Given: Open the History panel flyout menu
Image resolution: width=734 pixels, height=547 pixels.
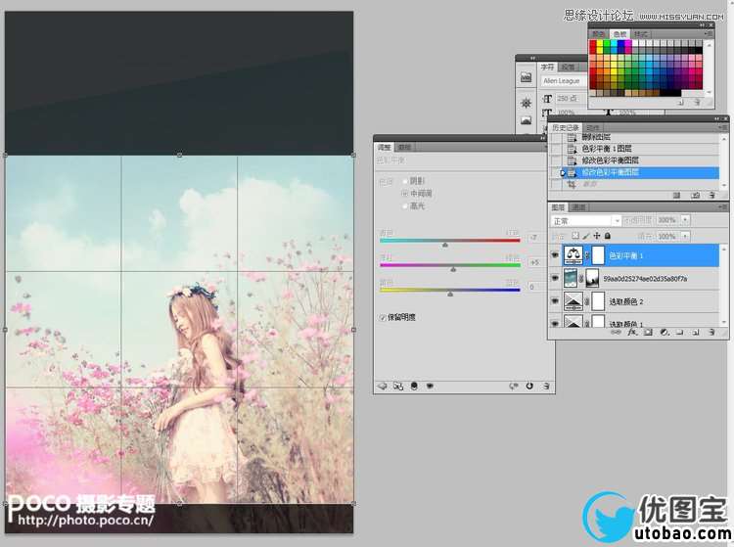Looking at the screenshot, I should click(x=722, y=127).
